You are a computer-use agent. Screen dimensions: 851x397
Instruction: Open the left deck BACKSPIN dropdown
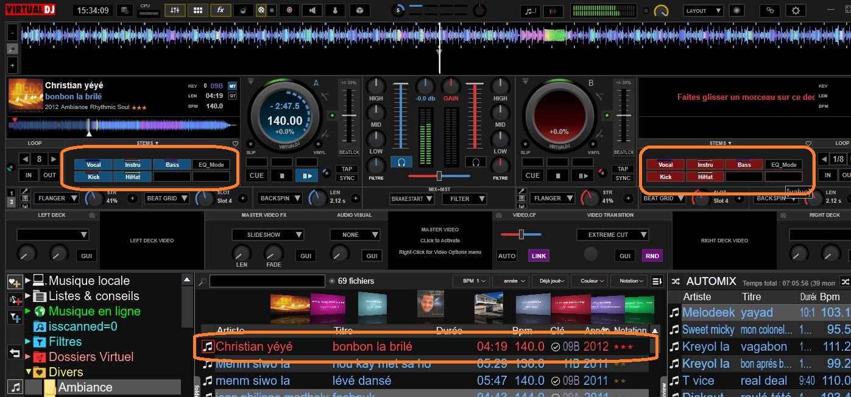[280, 198]
